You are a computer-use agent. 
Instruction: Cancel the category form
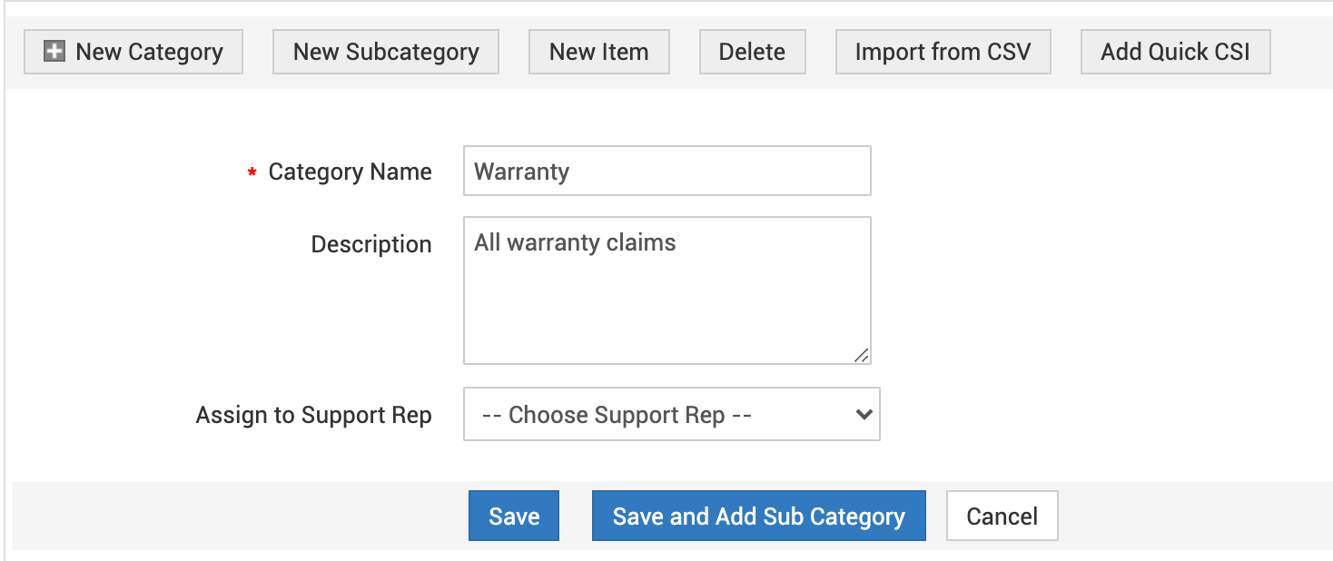pos(1002,516)
